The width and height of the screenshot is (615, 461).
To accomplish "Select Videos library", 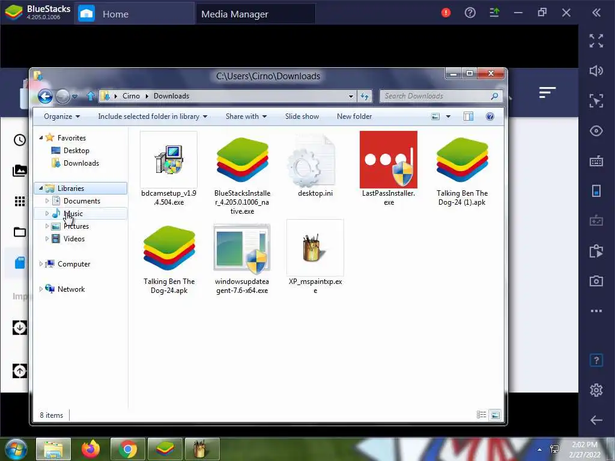I will click(74, 239).
